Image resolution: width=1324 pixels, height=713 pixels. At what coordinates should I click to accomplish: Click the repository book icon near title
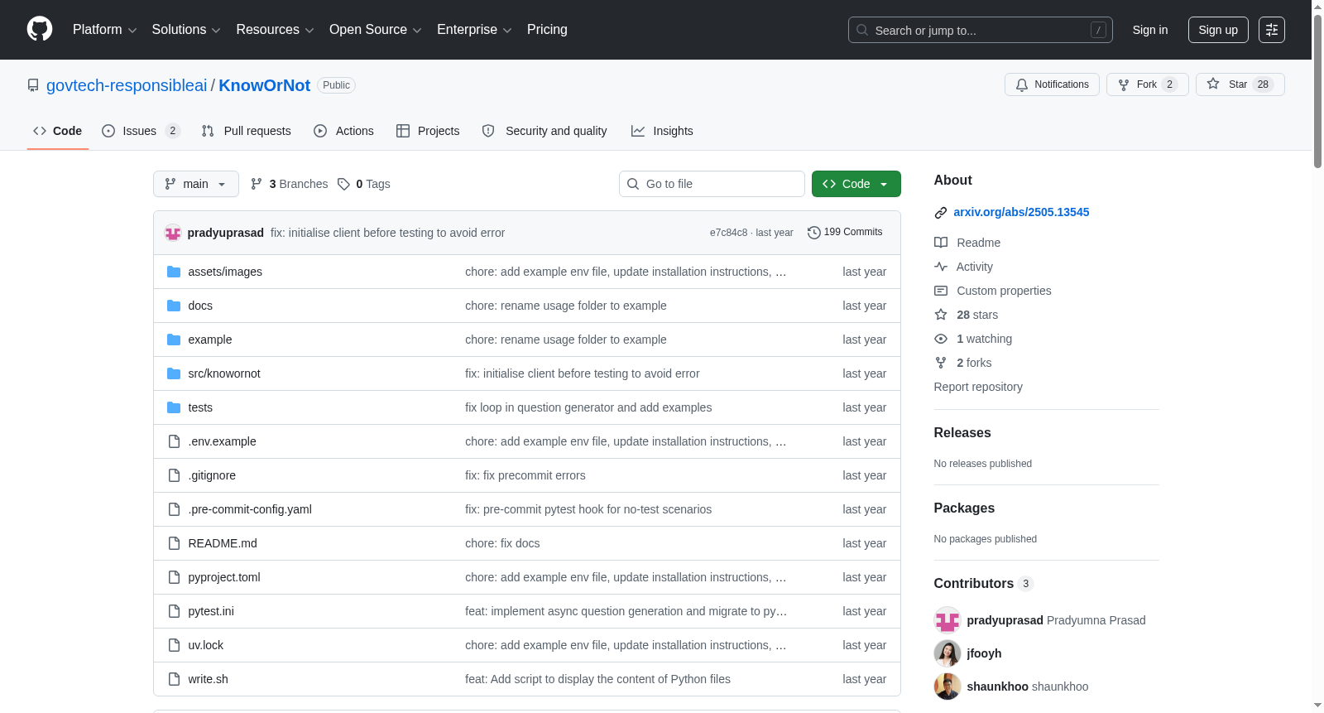pyautogui.click(x=33, y=85)
